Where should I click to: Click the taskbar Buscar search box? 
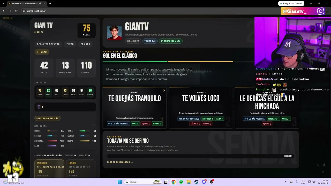tap(143, 182)
